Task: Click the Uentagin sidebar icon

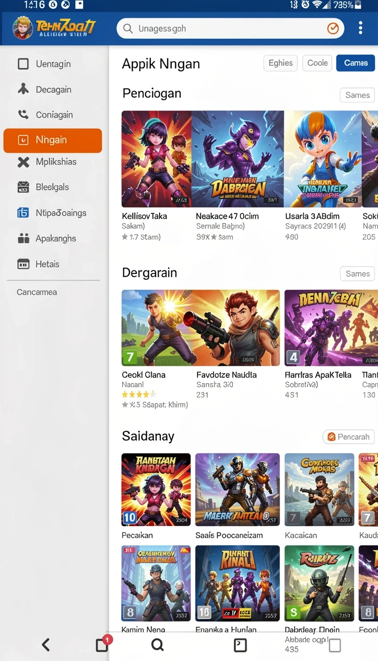Action: [23, 64]
